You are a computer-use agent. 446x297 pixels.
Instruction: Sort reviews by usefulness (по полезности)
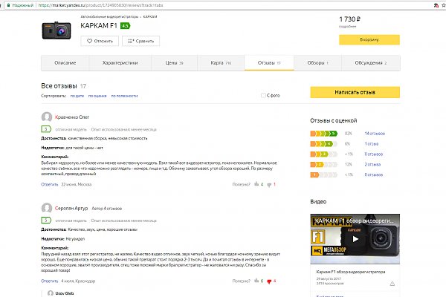pyautogui.click(x=123, y=97)
